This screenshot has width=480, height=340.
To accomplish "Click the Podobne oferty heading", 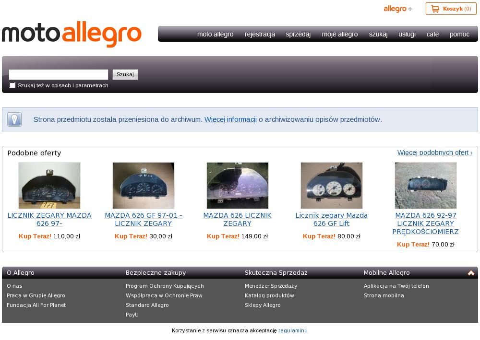I will click(34, 153).
